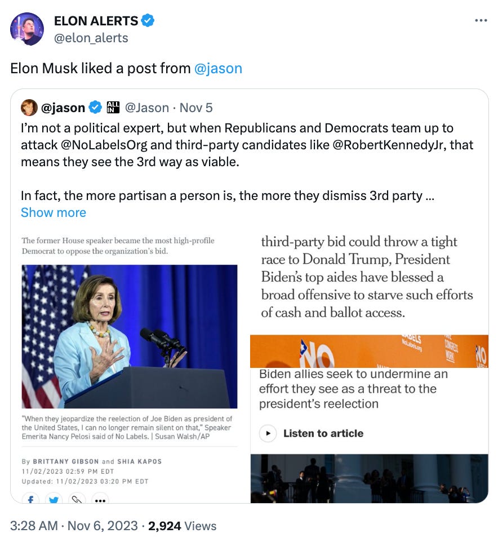Open the three-dot more options menu
This screenshot has width=498, height=542.
pos(481,21)
